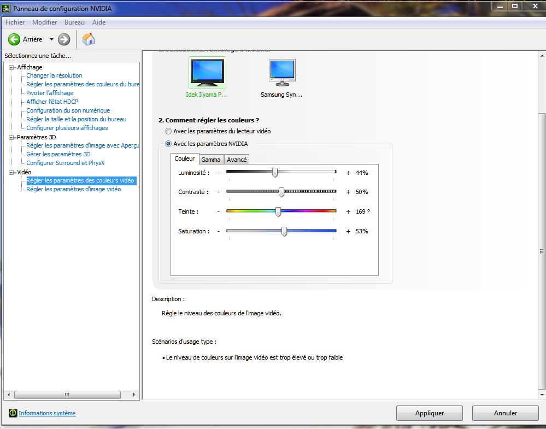Image resolution: width=546 pixels, height=429 pixels.
Task: Open the Aide menu
Action: point(99,22)
